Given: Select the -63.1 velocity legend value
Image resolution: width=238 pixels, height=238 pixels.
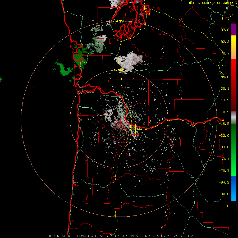Looking at the screenshot, I should 224,159.
